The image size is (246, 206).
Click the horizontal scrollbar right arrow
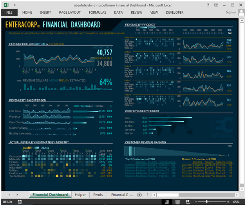coord(237,195)
